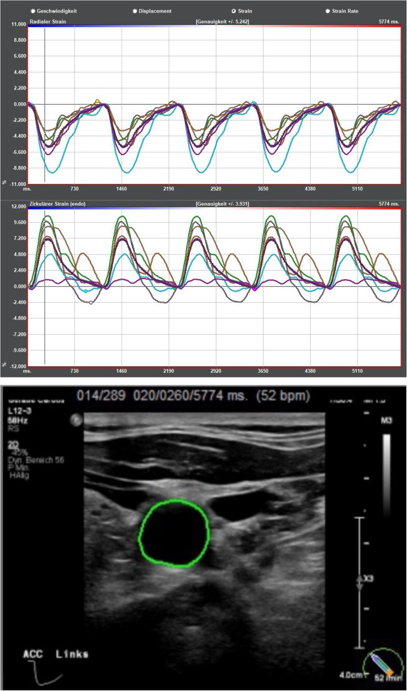Screen dimensions: 407x691
Task: Select the Displacement radio option
Action: (x=135, y=11)
